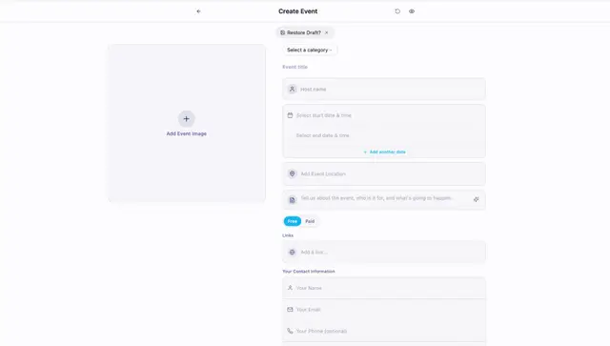This screenshot has width=610, height=346.
Task: Select the Free pricing option
Action: coord(293,221)
